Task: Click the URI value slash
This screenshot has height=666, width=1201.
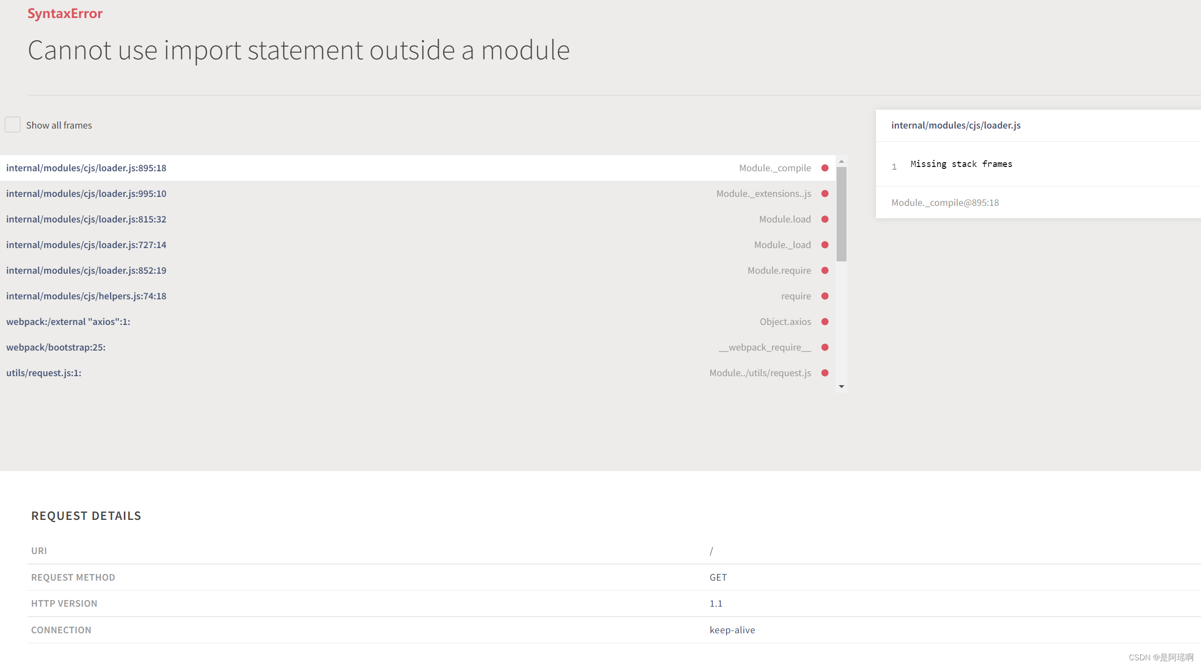Action: tap(711, 551)
